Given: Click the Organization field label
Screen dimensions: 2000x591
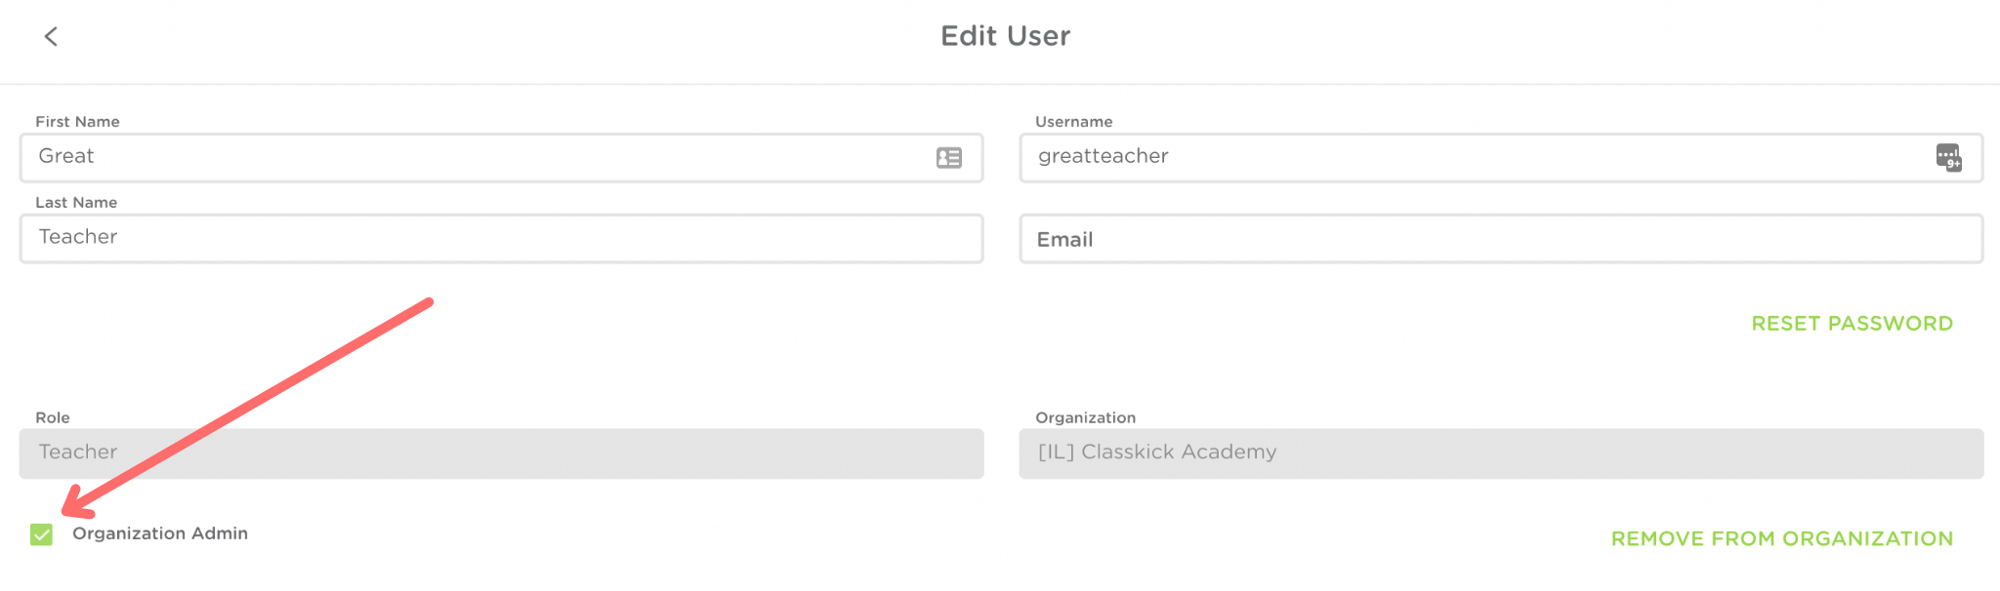Looking at the screenshot, I should coord(1085,417).
